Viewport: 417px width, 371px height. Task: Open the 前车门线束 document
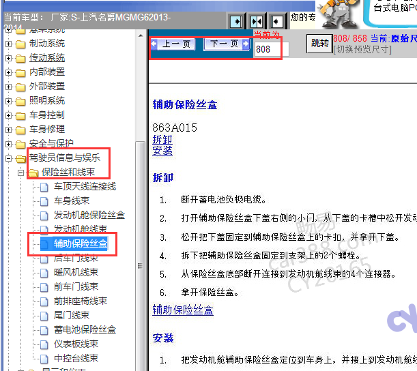pyautogui.click(x=76, y=286)
